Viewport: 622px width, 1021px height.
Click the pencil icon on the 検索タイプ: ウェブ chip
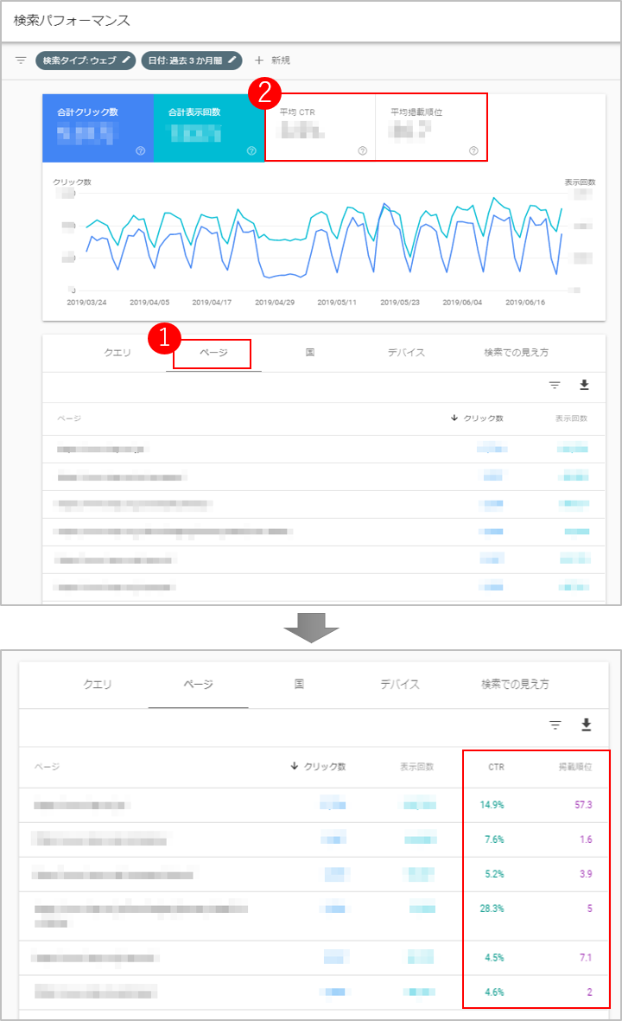(x=127, y=61)
